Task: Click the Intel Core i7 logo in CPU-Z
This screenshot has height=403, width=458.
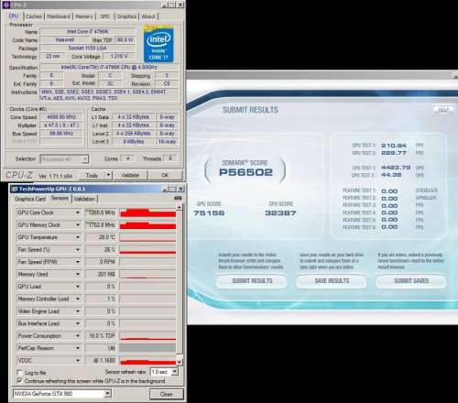Action: (158, 45)
